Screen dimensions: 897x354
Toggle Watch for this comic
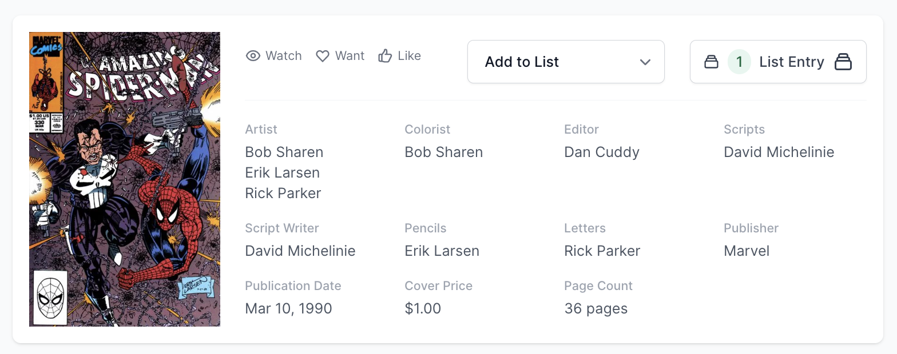pyautogui.click(x=274, y=56)
